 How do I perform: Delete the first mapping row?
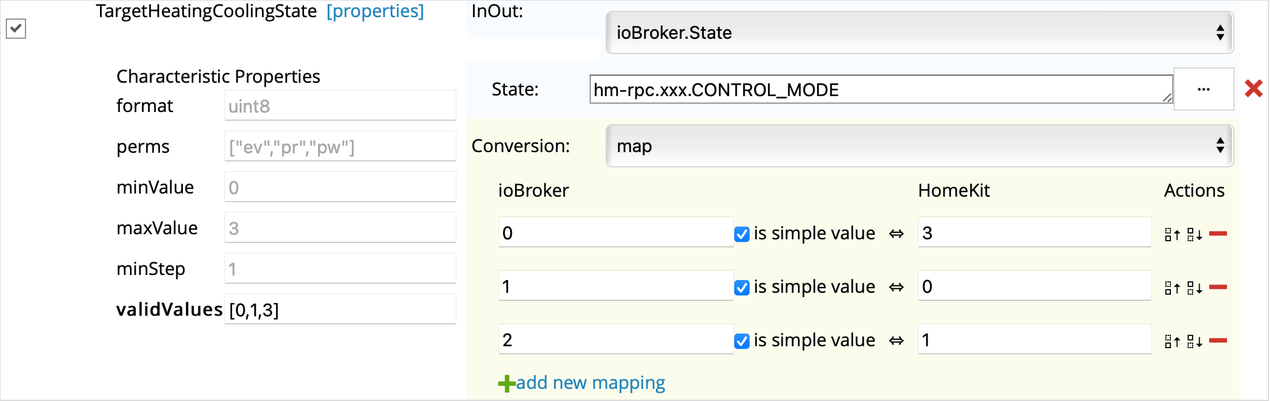[x=1218, y=234]
